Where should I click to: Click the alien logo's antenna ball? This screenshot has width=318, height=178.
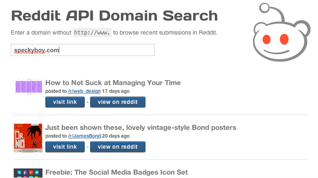point(264,8)
